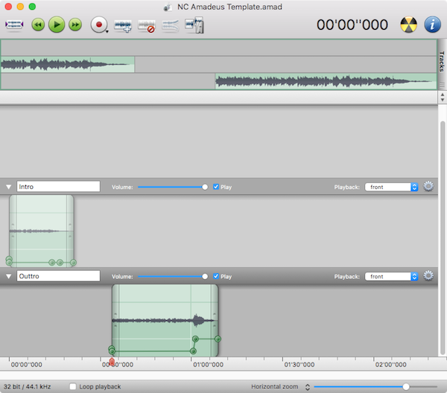Viewport: 447px width, 393px height.
Task: Click the waveform-and-mixer toolbar icon
Action: tap(194, 25)
